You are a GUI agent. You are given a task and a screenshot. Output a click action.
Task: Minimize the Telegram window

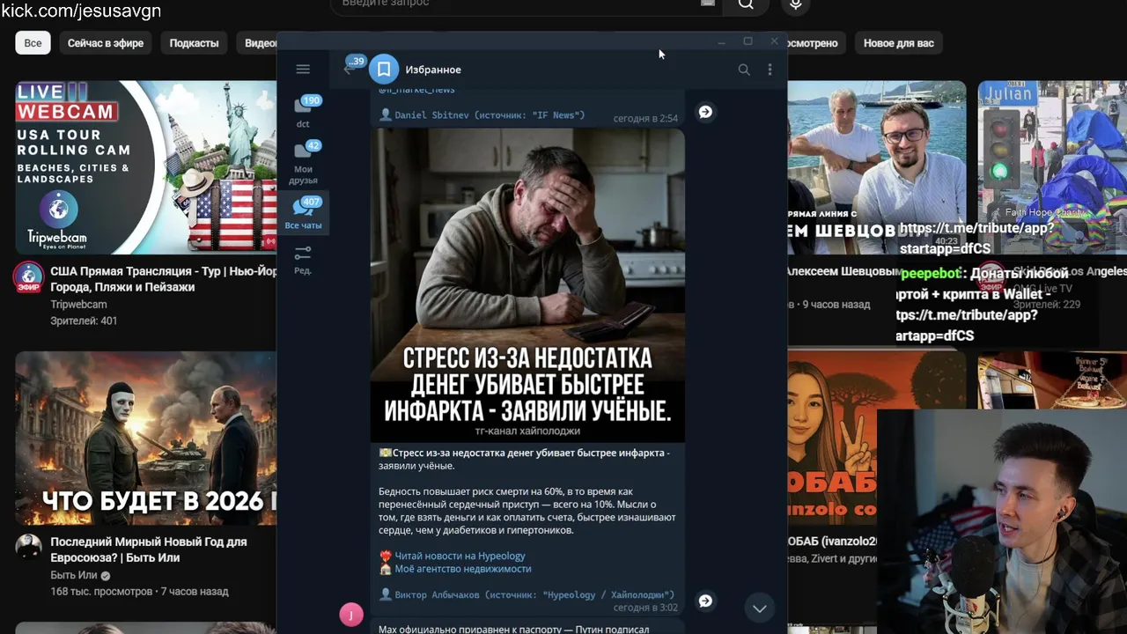click(721, 41)
